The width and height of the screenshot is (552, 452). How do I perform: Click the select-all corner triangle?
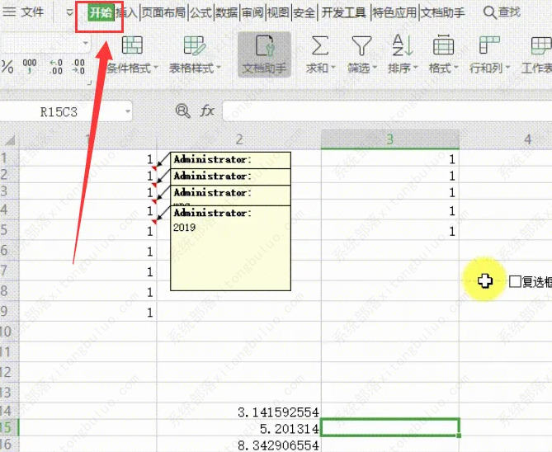[10, 140]
